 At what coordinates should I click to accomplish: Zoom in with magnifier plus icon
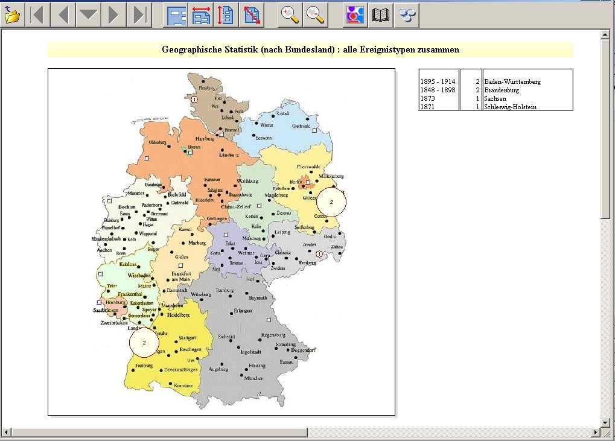(290, 15)
